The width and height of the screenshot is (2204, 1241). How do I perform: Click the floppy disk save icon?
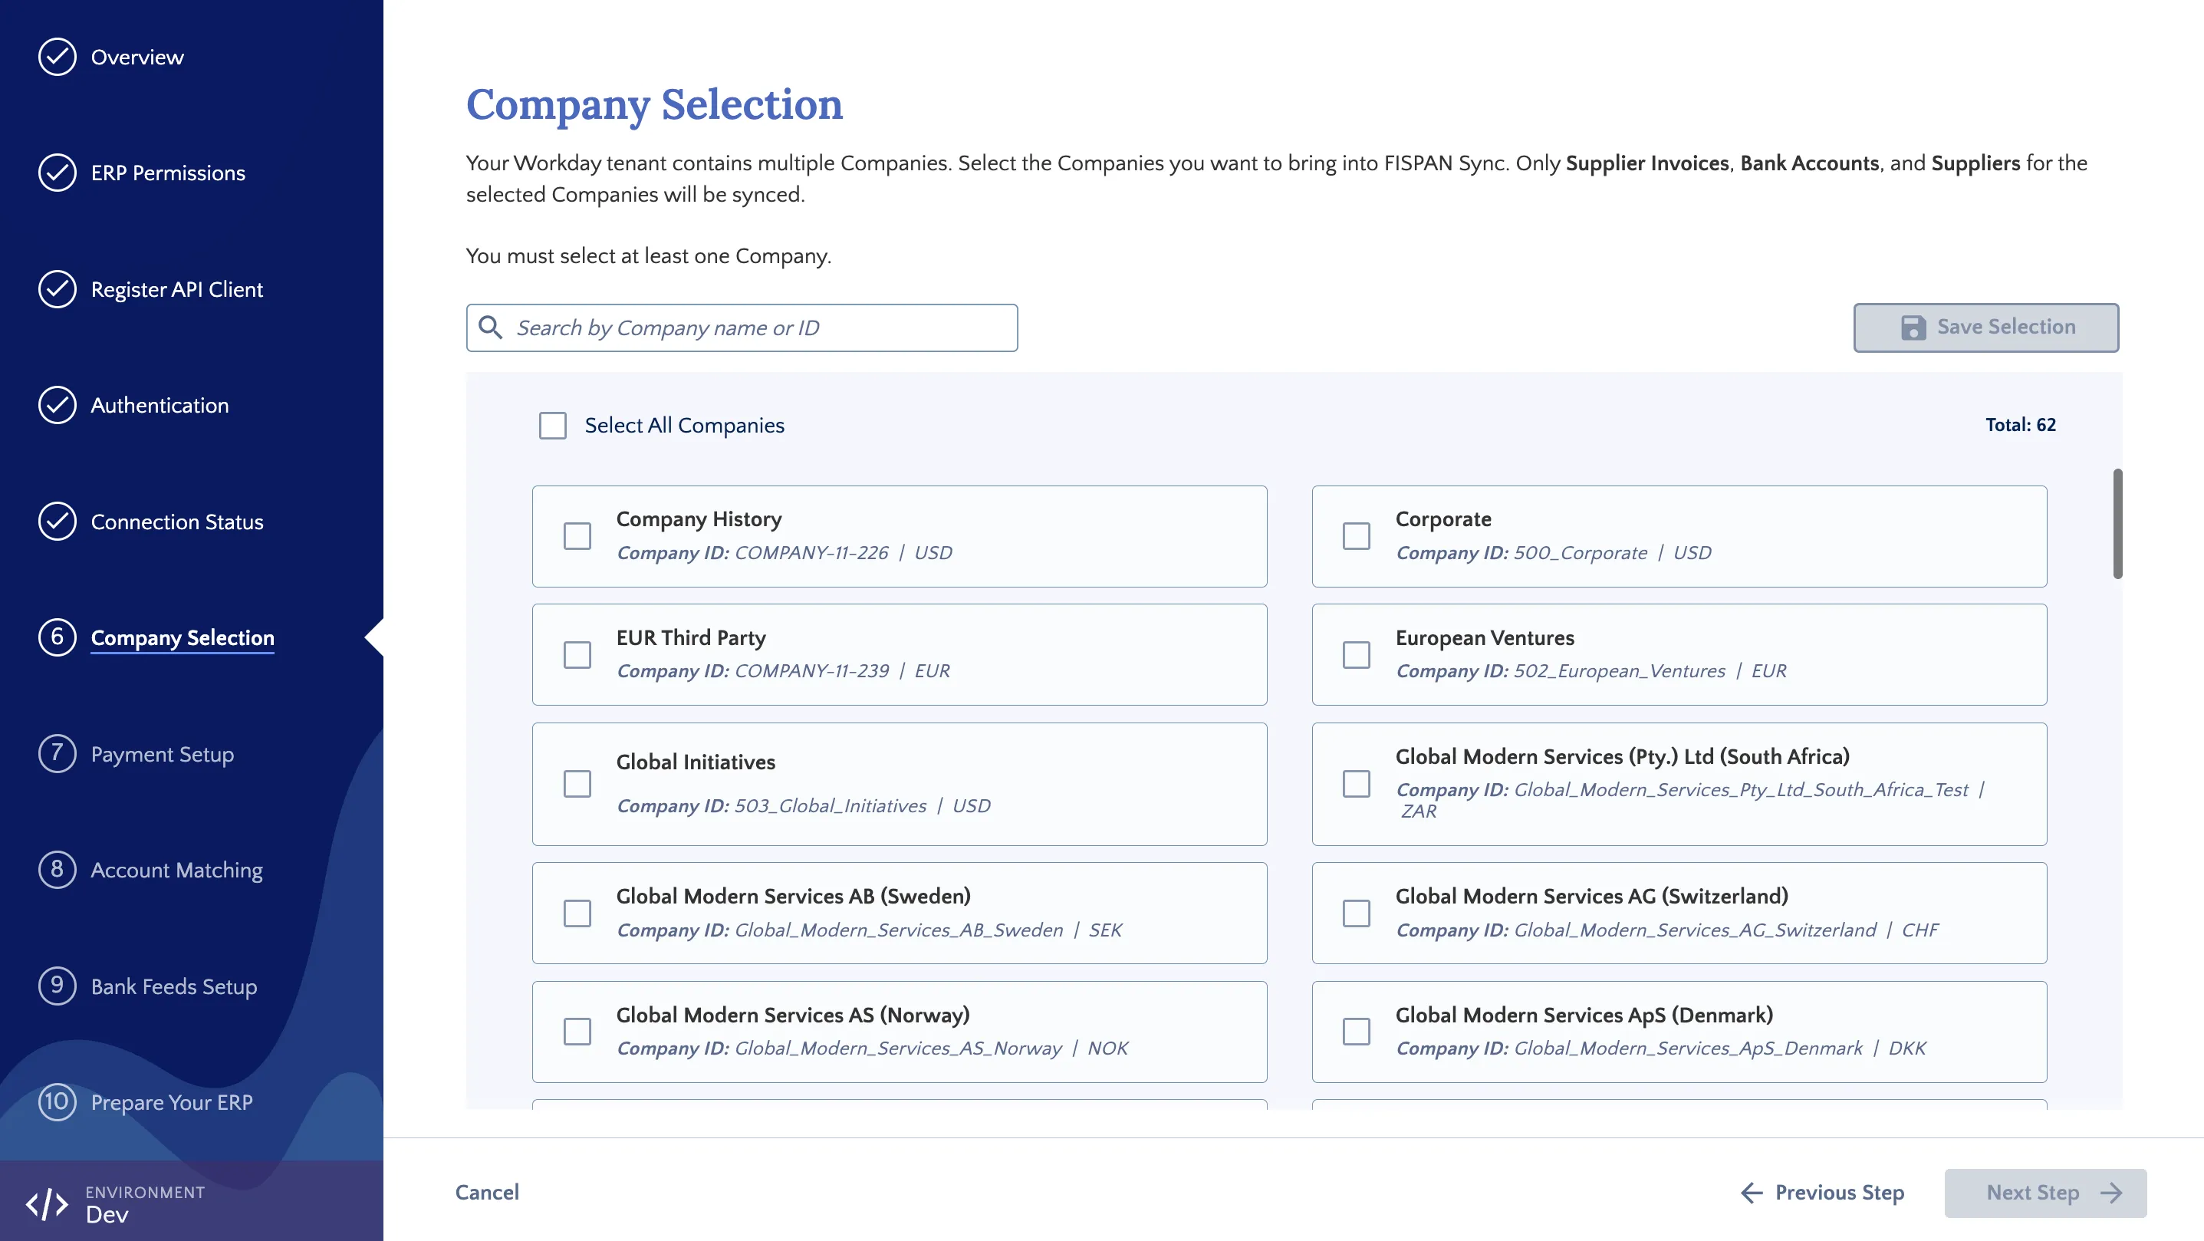tap(1913, 328)
